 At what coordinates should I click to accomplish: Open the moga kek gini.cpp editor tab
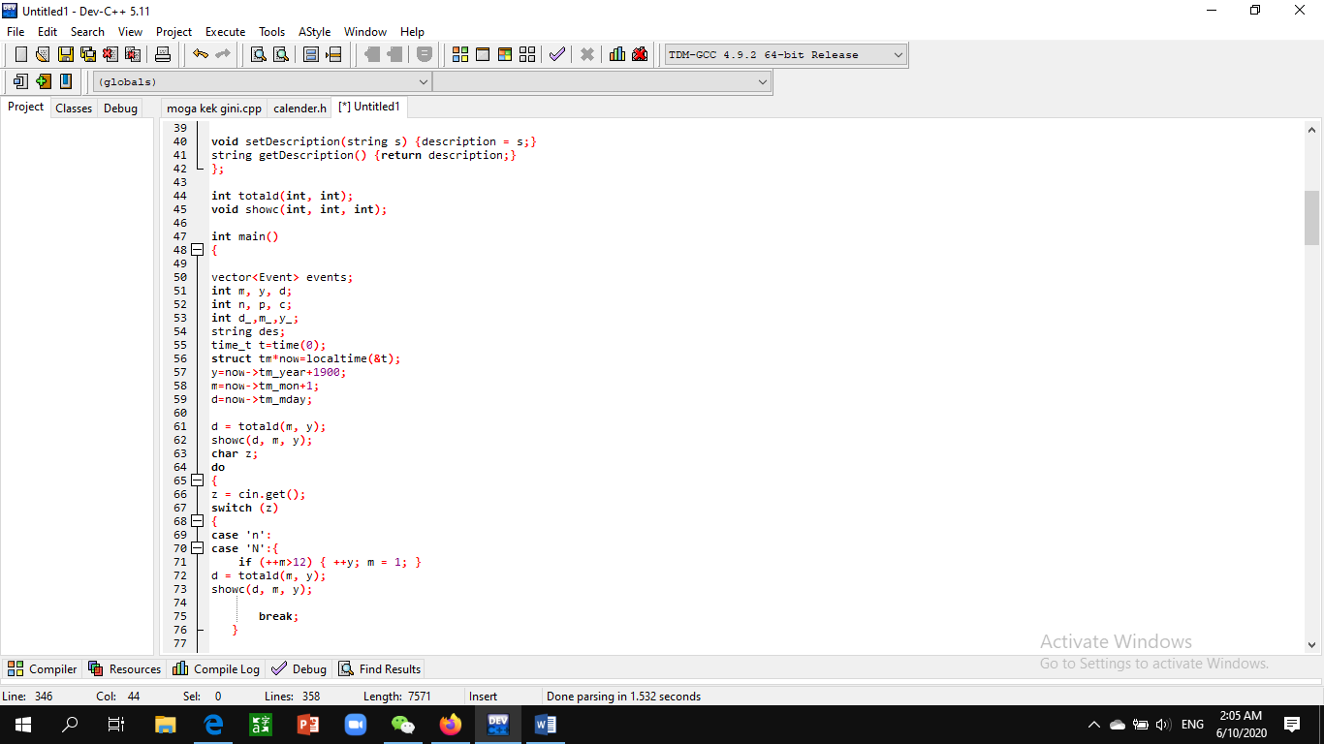[x=214, y=108]
